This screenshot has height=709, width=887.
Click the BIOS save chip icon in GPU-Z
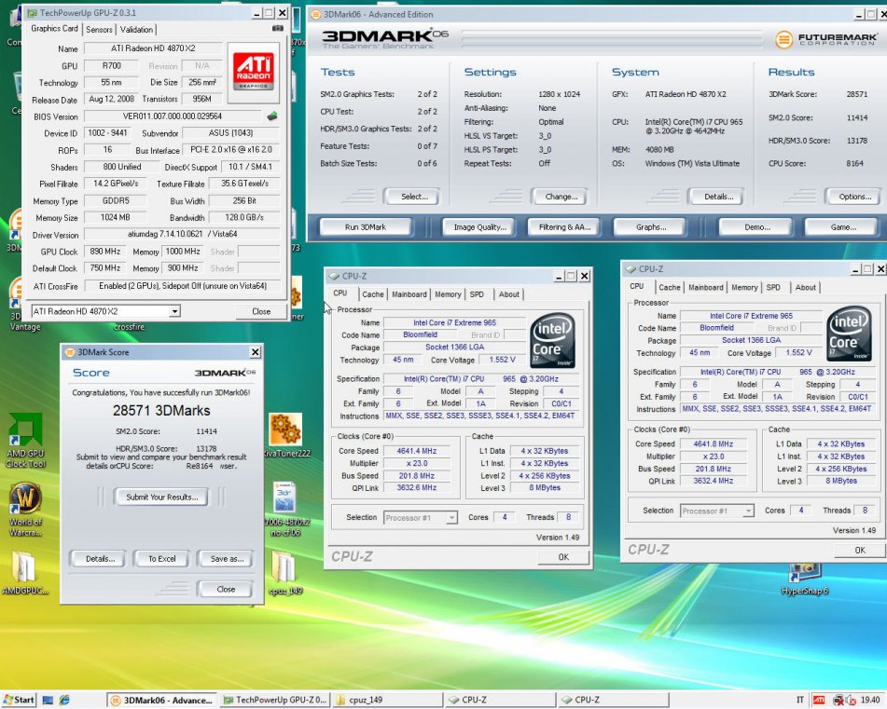tap(272, 116)
